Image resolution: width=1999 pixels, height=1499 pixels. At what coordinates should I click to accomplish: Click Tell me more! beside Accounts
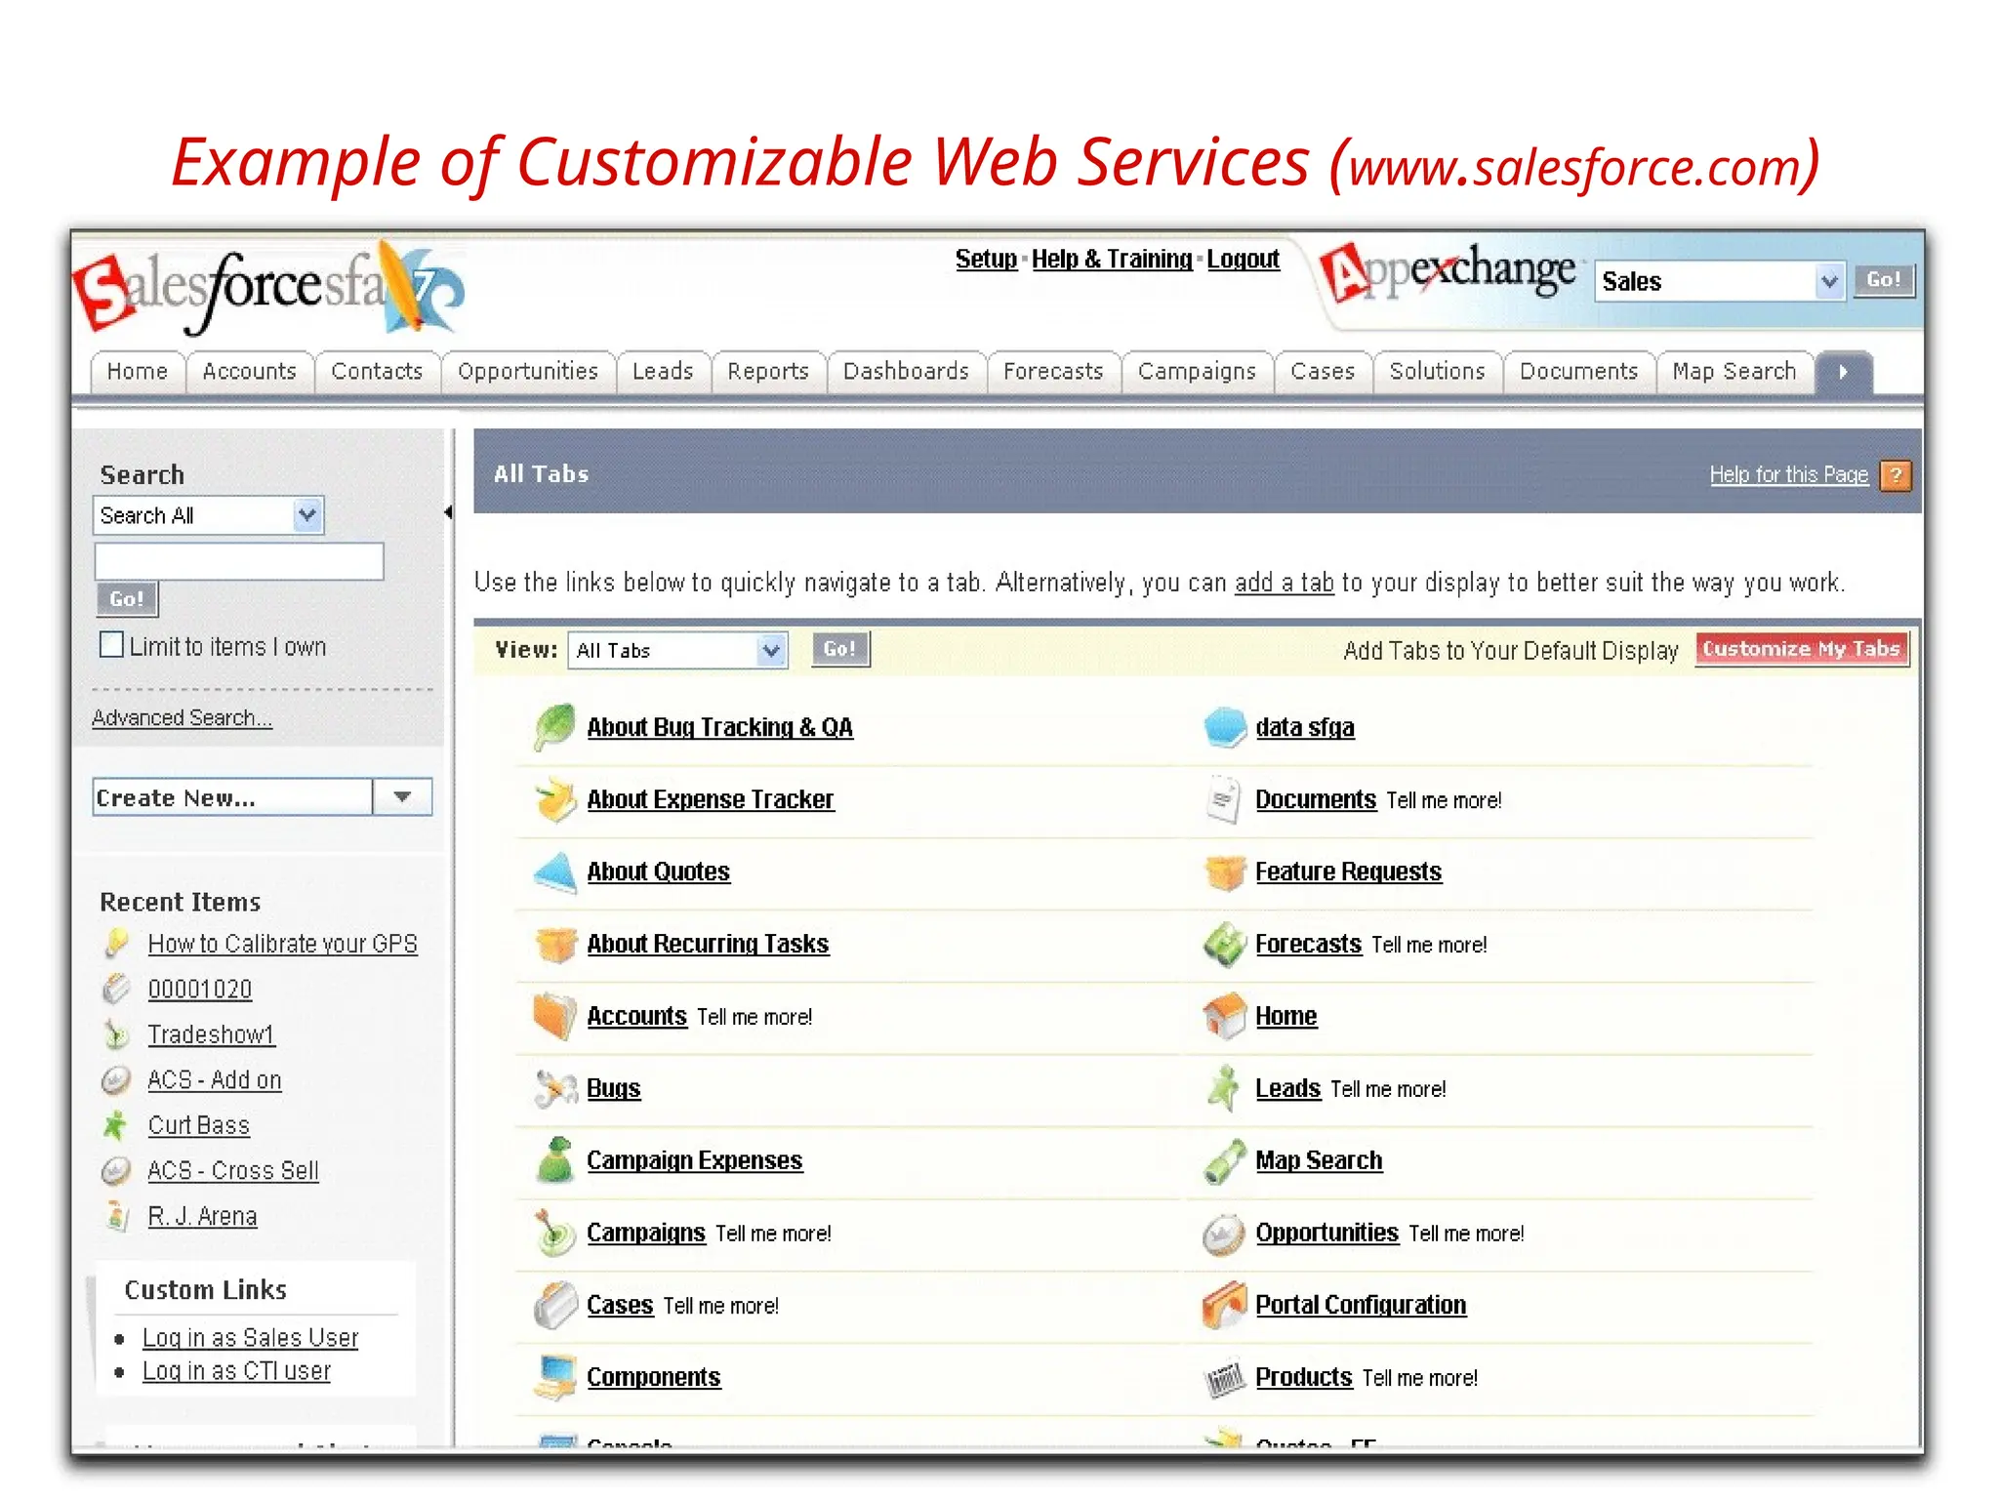click(x=755, y=1018)
